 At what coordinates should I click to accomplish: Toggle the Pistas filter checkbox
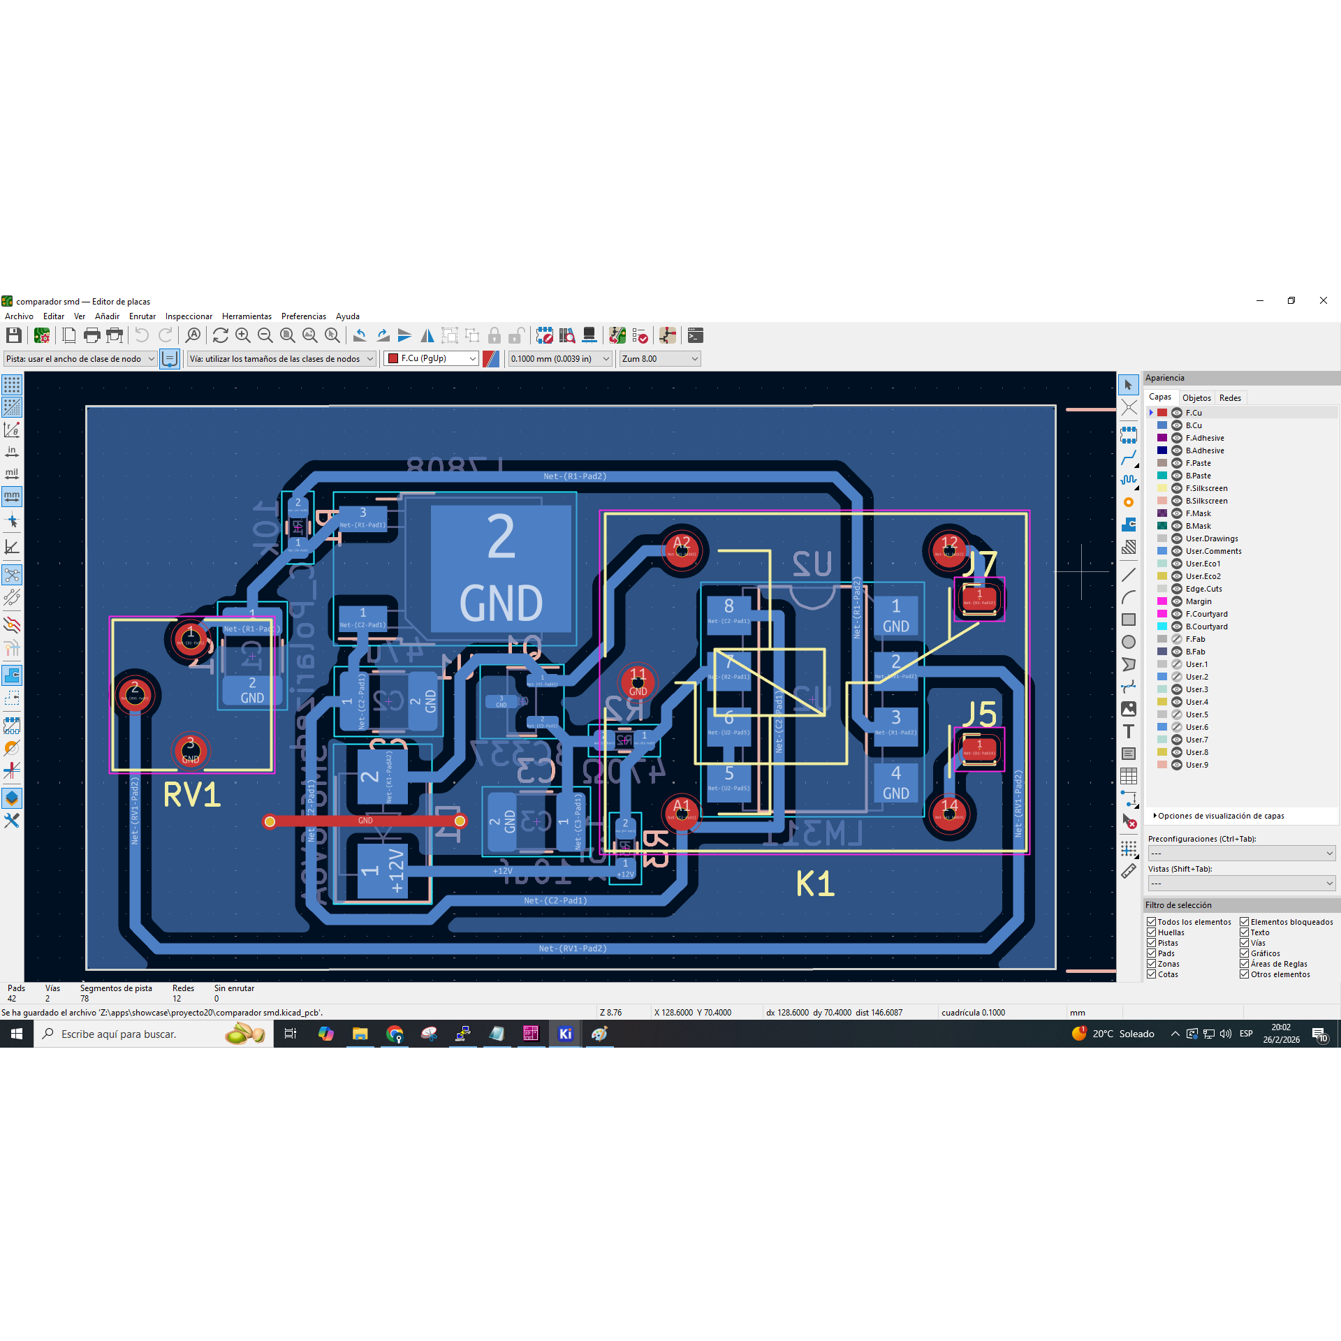(x=1152, y=943)
